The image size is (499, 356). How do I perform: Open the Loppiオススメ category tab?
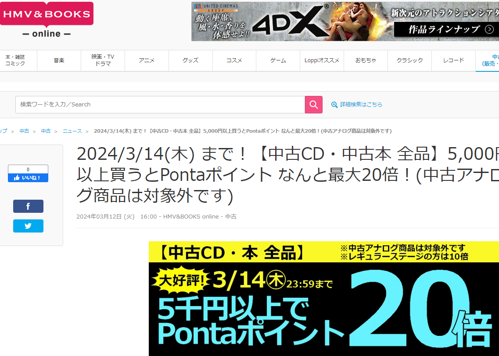(322, 60)
